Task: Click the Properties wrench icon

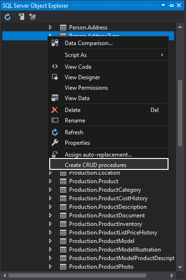Action: pyautogui.click(x=55, y=142)
